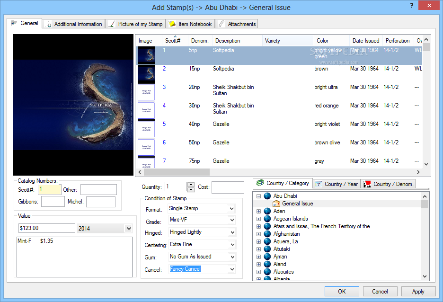Click the Michel input field
The width and height of the screenshot is (443, 302).
coord(101,202)
